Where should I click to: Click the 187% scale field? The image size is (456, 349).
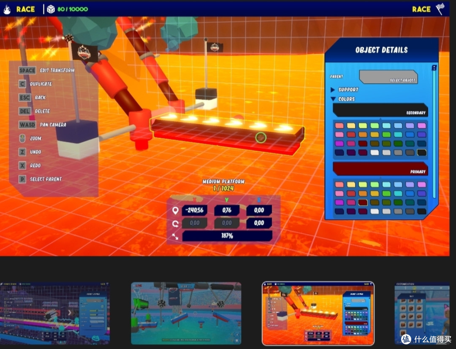[227, 236]
